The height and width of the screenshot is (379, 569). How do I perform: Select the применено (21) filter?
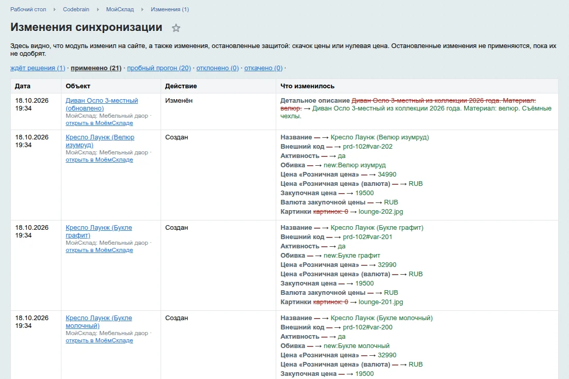point(96,68)
